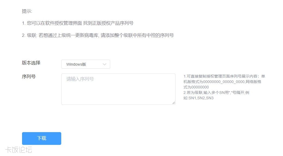Screen dimensions: 283x156
Task: Click the 00000000_00000_0000 format example
Action: click(224, 82)
